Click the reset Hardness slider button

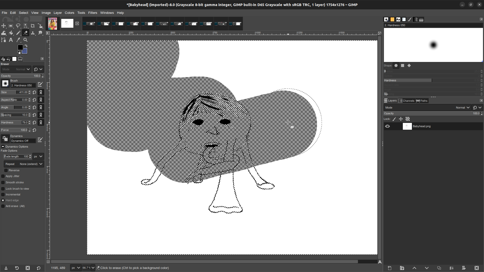(x=35, y=122)
